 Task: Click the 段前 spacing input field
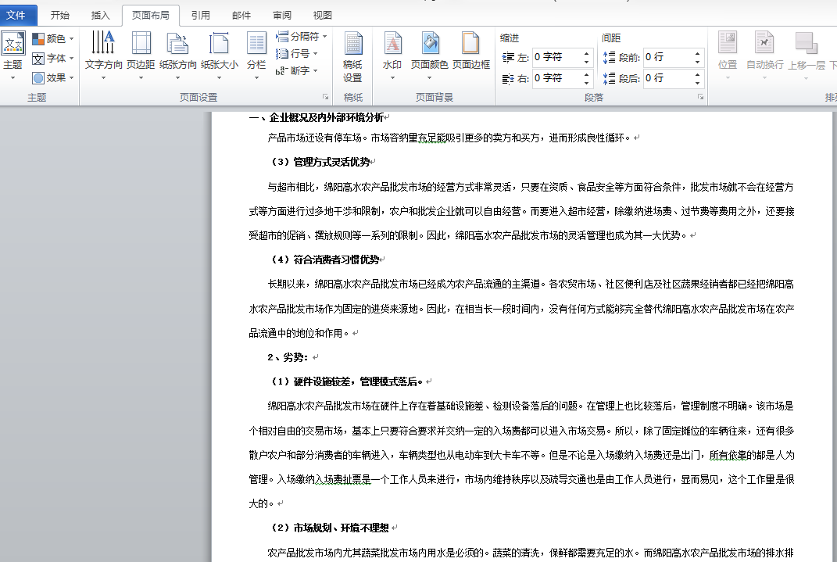click(667, 57)
